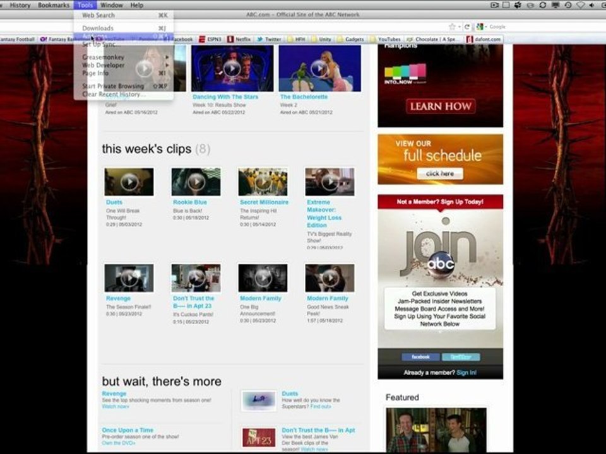Open the History menu
Image resolution: width=606 pixels, height=454 pixels.
pos(20,5)
